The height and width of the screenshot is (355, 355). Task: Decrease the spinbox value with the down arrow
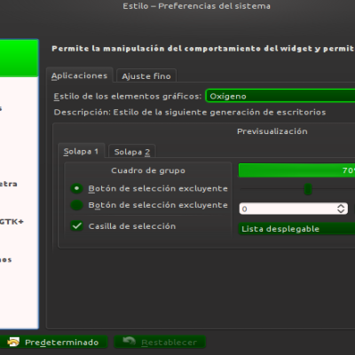[341, 211]
